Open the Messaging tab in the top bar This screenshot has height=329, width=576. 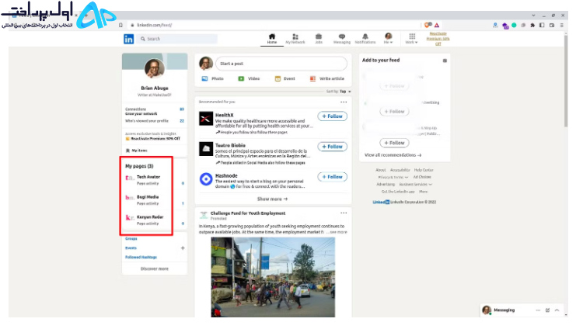coord(341,39)
